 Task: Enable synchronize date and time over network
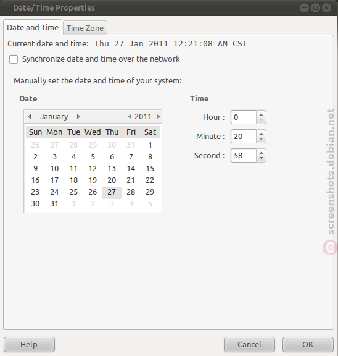pyautogui.click(x=14, y=59)
